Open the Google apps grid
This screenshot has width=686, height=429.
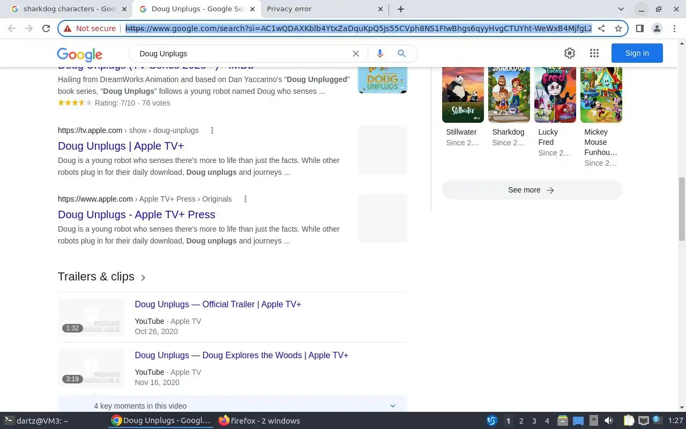(x=594, y=53)
